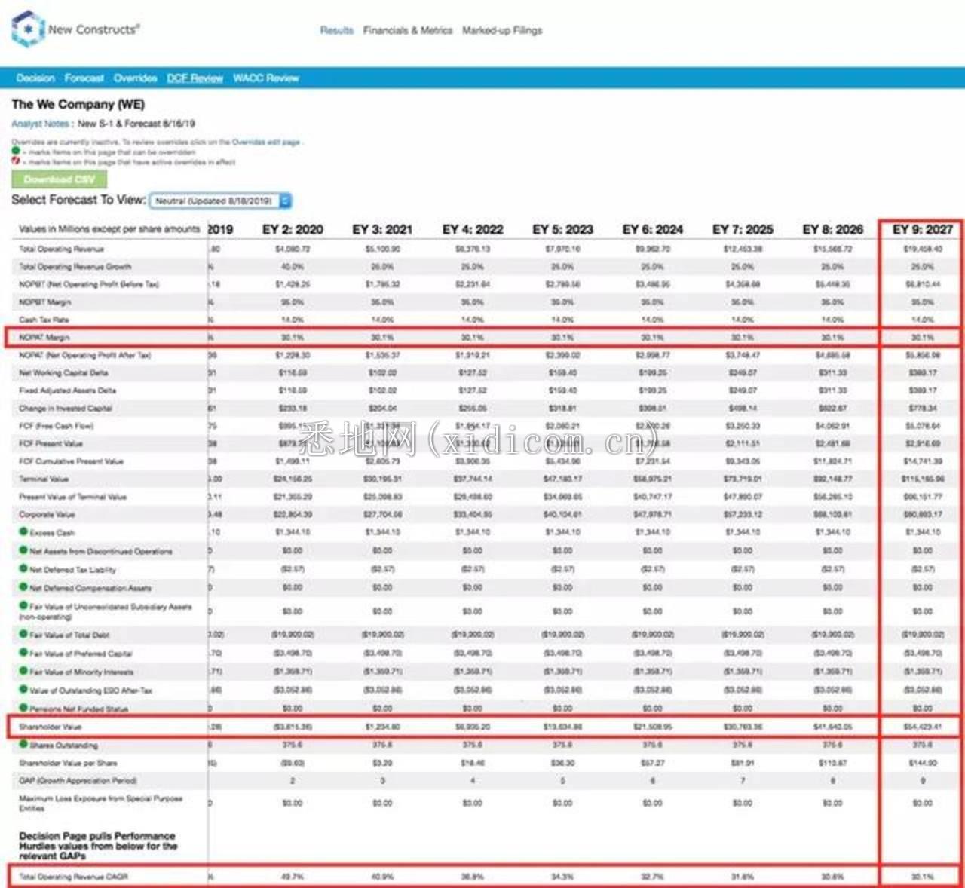Click the Net Working Capital Delta row label
The width and height of the screenshot is (965, 888).
pyautogui.click(x=63, y=372)
